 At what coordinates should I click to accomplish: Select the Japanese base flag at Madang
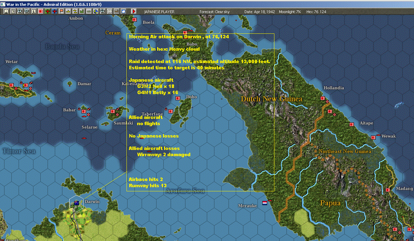(x=387, y=190)
